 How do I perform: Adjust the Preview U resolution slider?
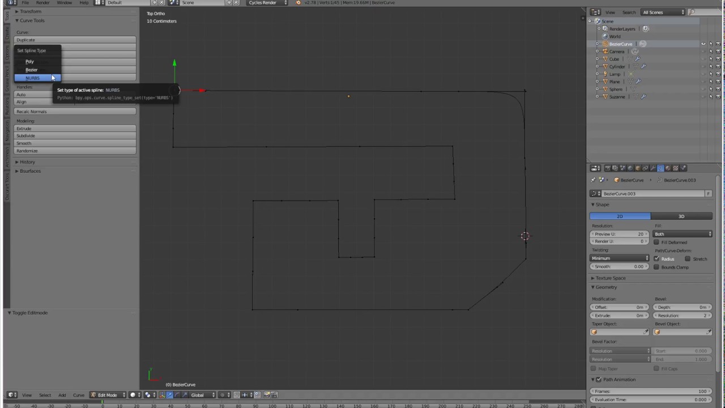(x=620, y=234)
